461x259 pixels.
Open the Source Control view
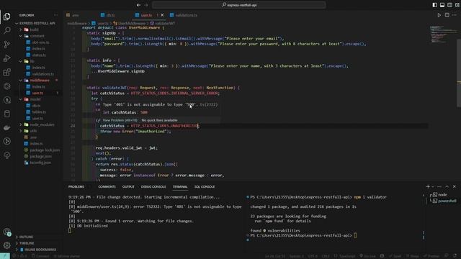pos(6,45)
